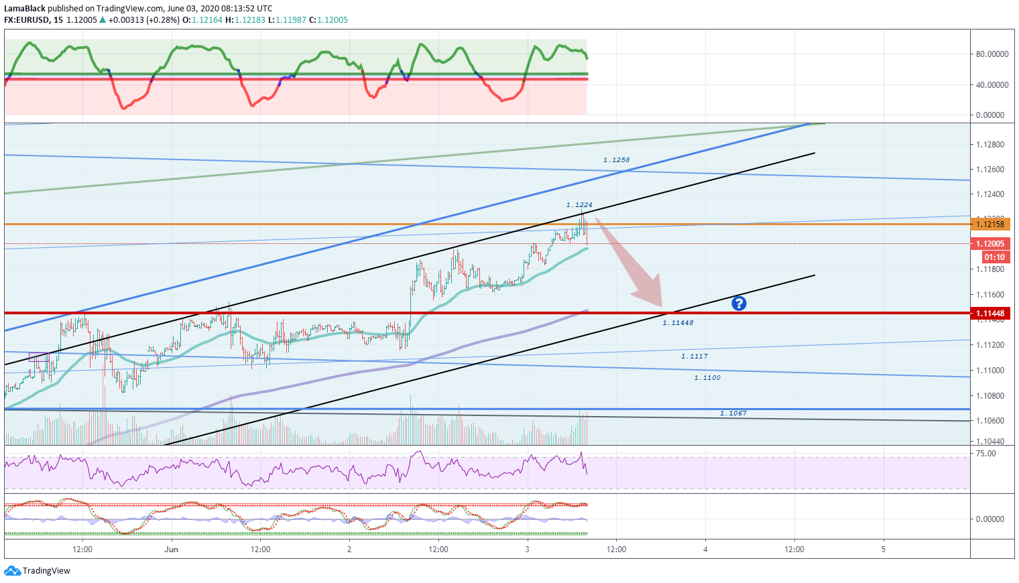The height and width of the screenshot is (583, 1019).
Task: Click the 1.12800 price axis label
Action: [x=990, y=145]
